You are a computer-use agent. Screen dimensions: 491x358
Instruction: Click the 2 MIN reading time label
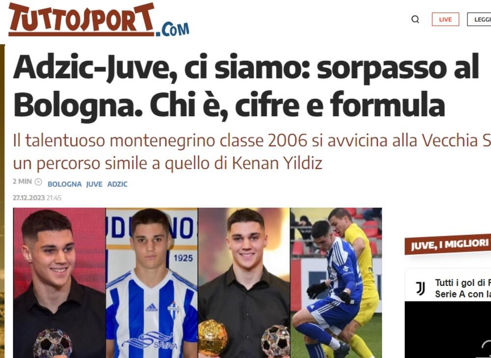coord(22,182)
